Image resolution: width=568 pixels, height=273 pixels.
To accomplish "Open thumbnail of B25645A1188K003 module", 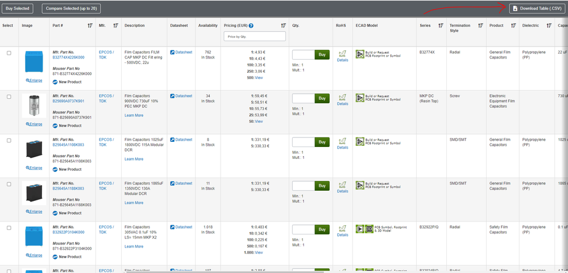I will tap(34, 193).
